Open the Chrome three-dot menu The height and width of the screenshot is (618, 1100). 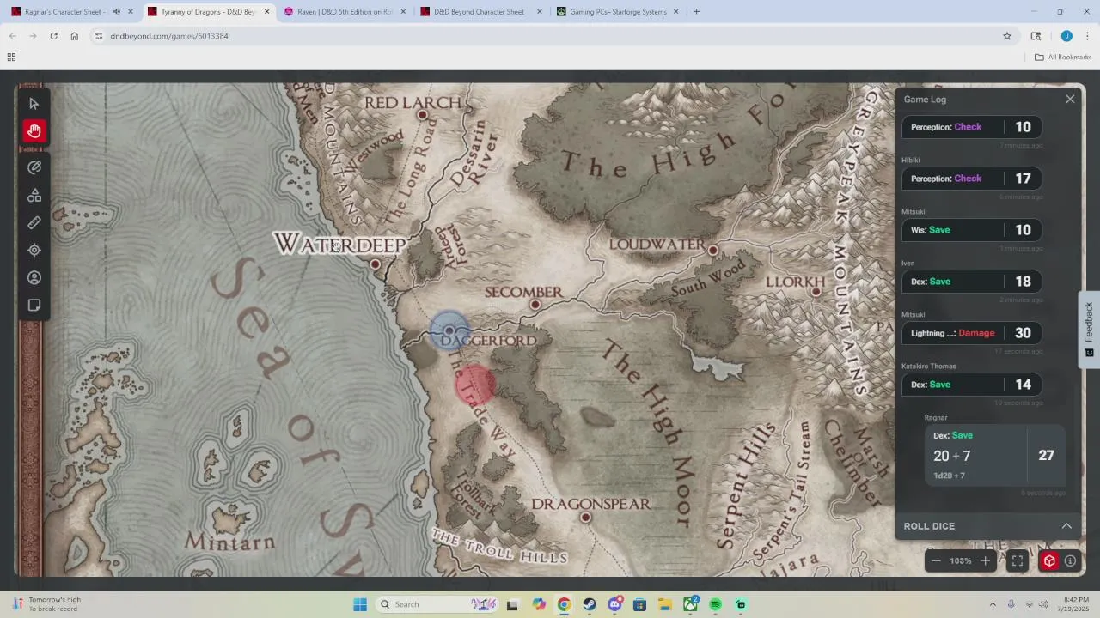coord(1087,36)
